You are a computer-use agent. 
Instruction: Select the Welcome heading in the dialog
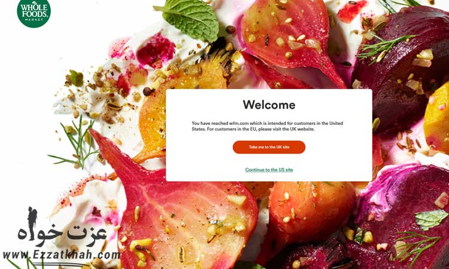(269, 105)
